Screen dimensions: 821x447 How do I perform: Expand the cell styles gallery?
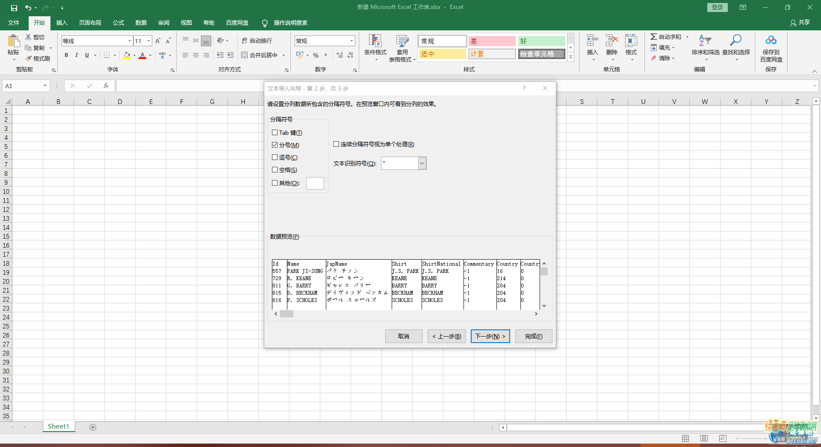point(570,58)
